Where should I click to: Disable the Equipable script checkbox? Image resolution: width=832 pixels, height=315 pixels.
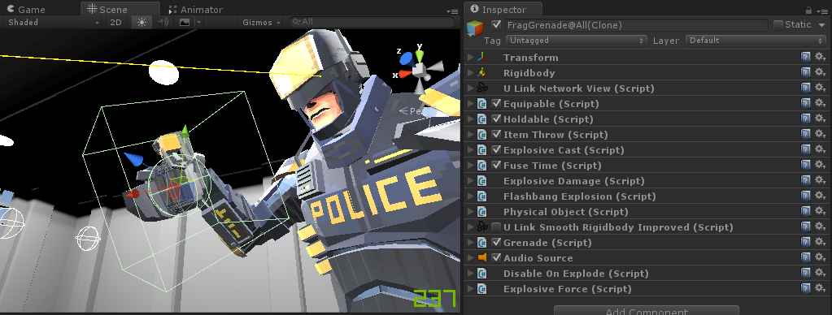pyautogui.click(x=496, y=103)
